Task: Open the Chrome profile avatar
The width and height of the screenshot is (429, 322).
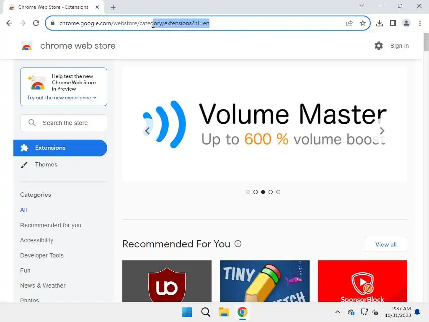Action: click(406, 23)
